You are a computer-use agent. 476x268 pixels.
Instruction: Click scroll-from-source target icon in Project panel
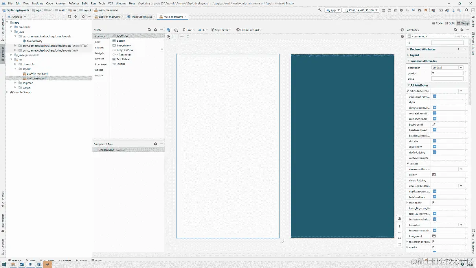pyautogui.click(x=70, y=17)
